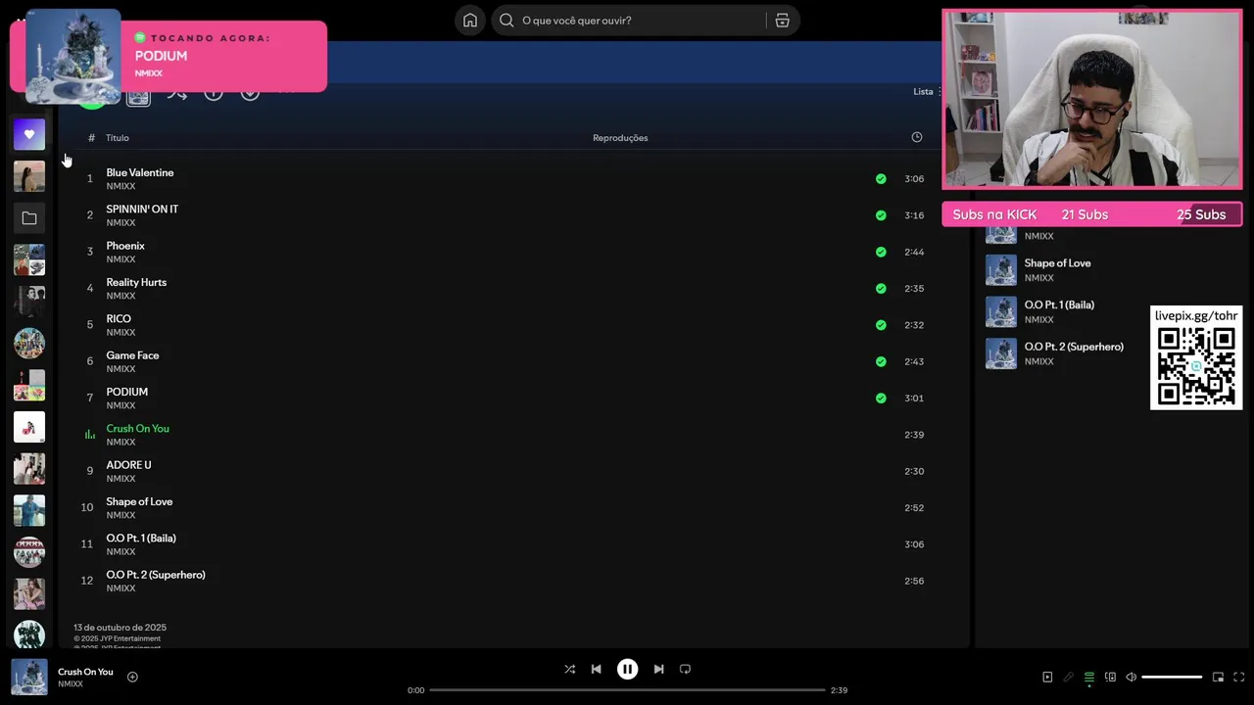Sort by the Título column header

coord(118,138)
